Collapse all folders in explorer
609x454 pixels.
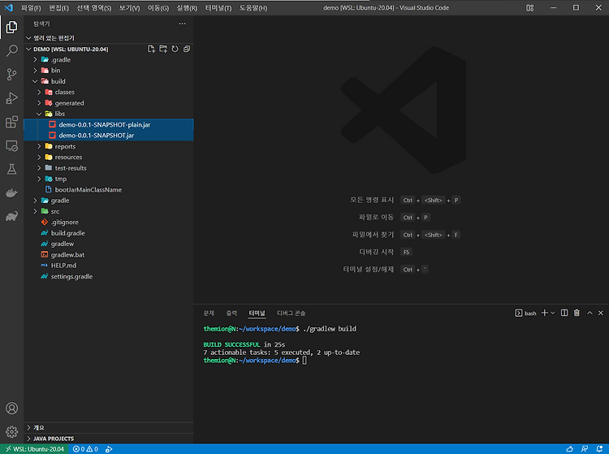pos(187,49)
